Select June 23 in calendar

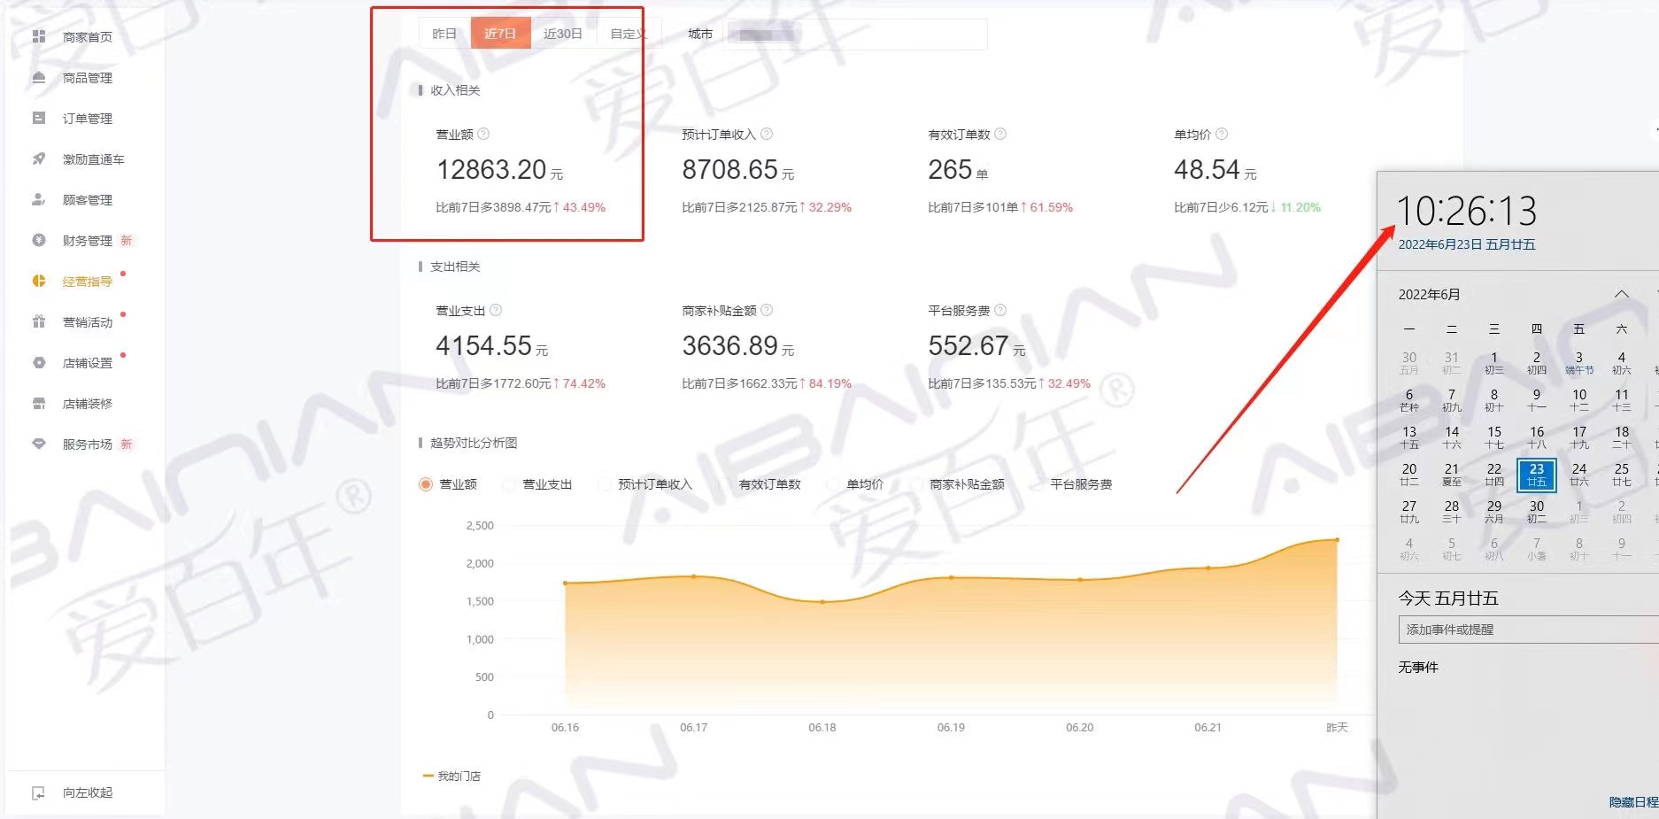1537,475
